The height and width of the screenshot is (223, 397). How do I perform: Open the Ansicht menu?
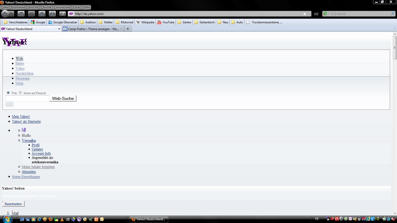point(33,7)
